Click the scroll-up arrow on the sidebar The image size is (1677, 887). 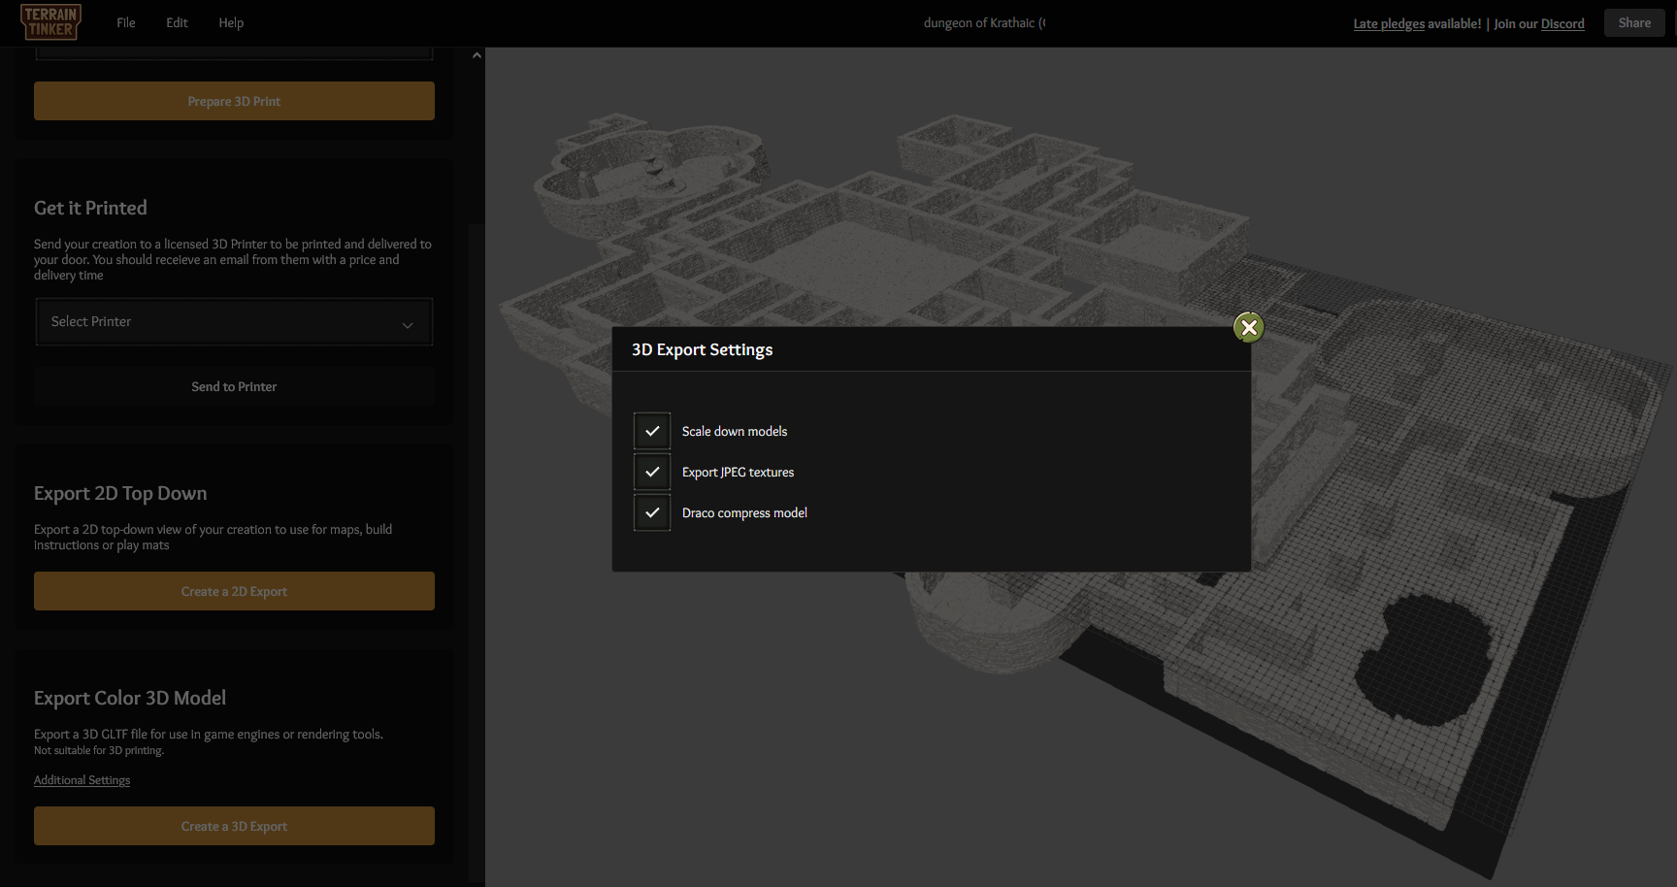click(476, 54)
